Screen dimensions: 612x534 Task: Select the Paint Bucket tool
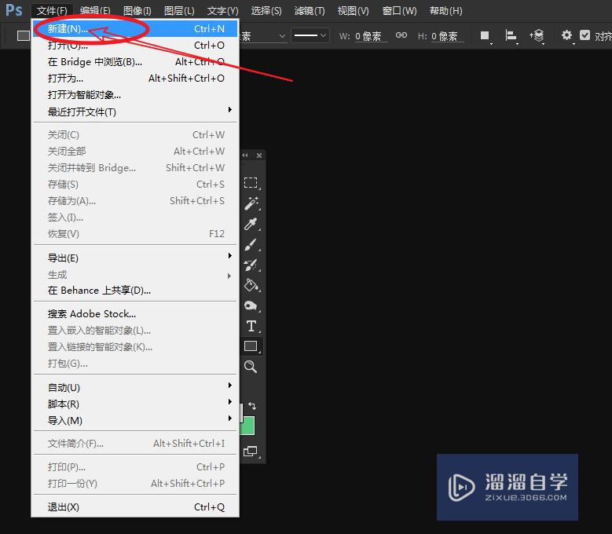(x=251, y=285)
